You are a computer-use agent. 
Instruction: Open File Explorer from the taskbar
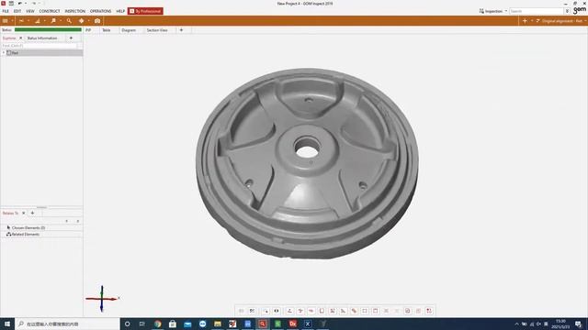tap(218, 324)
